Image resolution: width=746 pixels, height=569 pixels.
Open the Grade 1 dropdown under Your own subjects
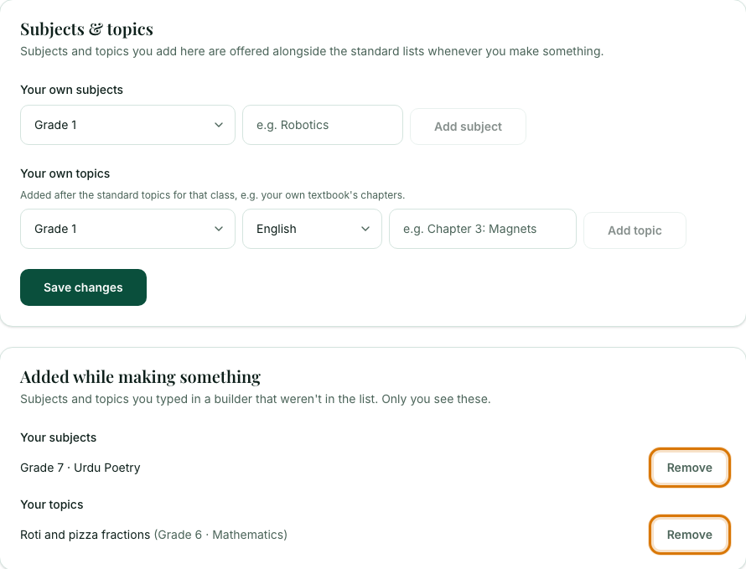coord(127,125)
